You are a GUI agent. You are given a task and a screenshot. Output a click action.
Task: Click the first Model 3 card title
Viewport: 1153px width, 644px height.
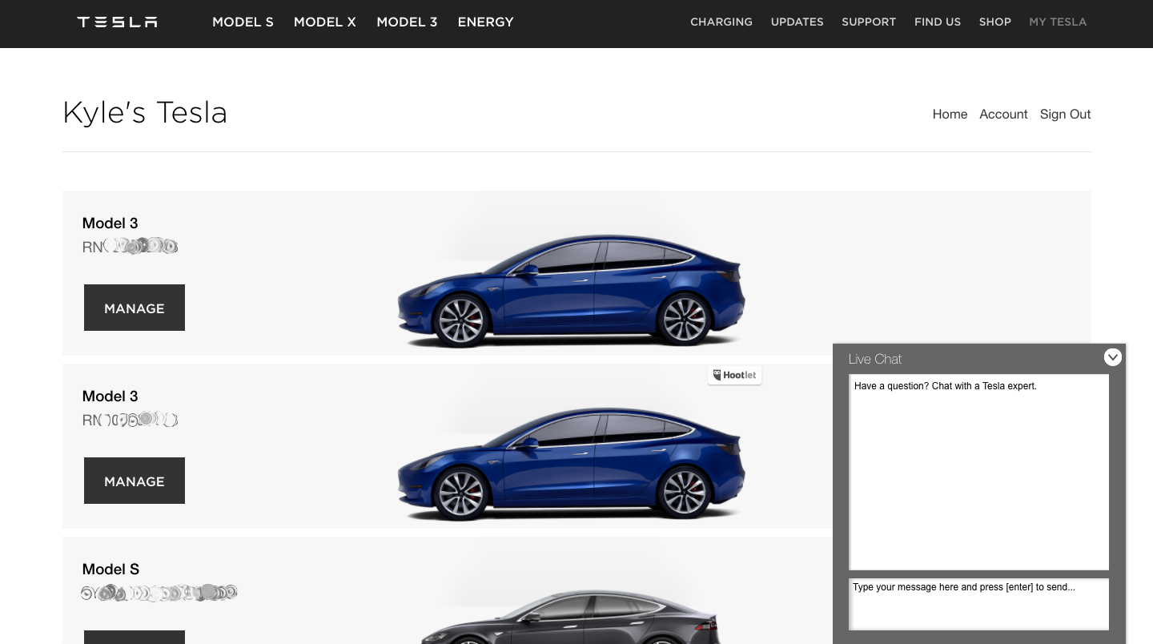110,223
